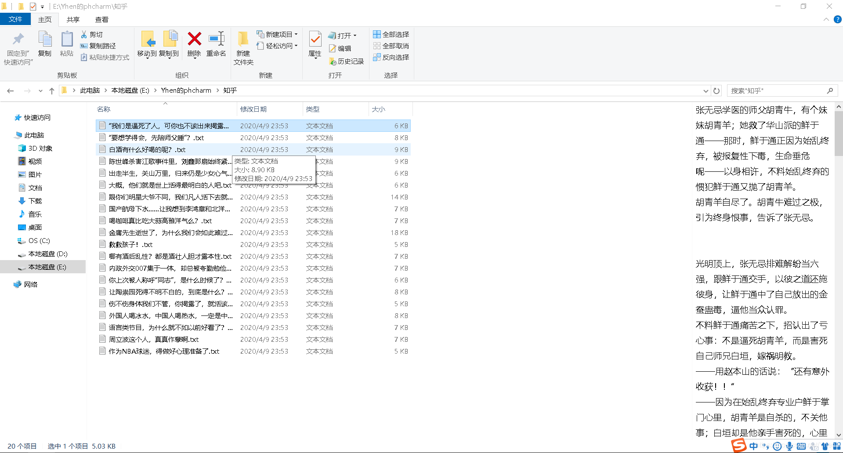This screenshot has width=843, height=453.
Task: Switch to Home (主页) tab
Action: pyautogui.click(x=45, y=19)
